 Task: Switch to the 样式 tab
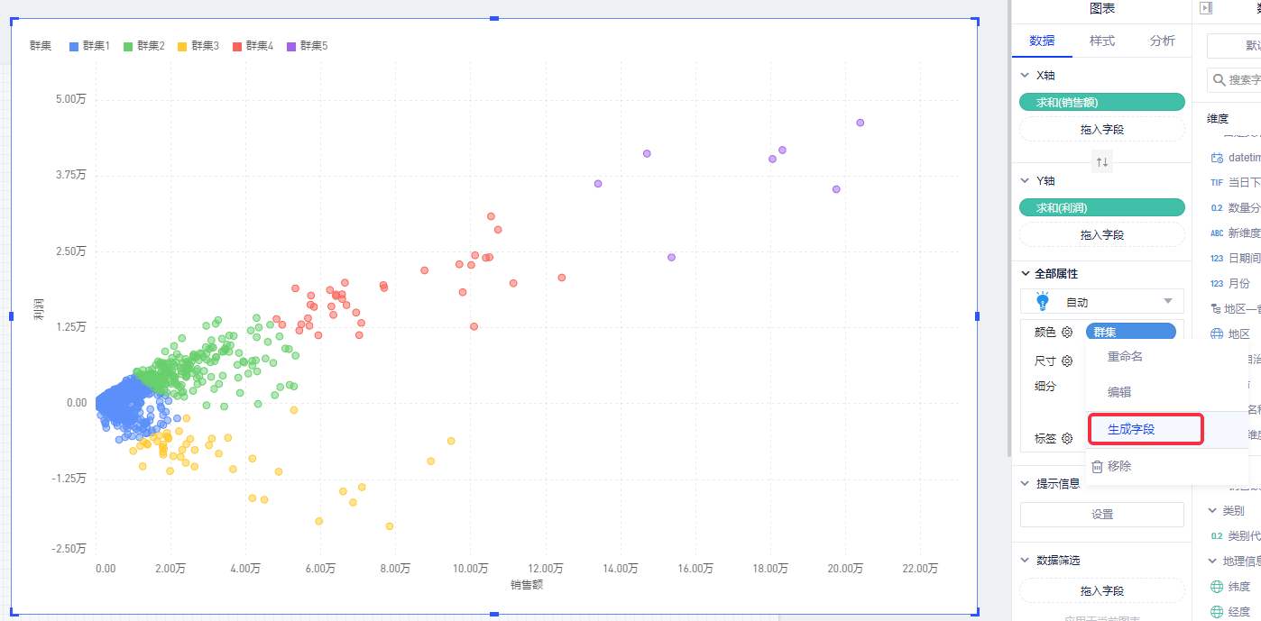tap(1101, 41)
